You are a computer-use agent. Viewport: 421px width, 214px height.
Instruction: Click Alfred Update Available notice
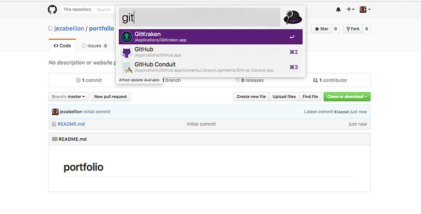pos(139,80)
